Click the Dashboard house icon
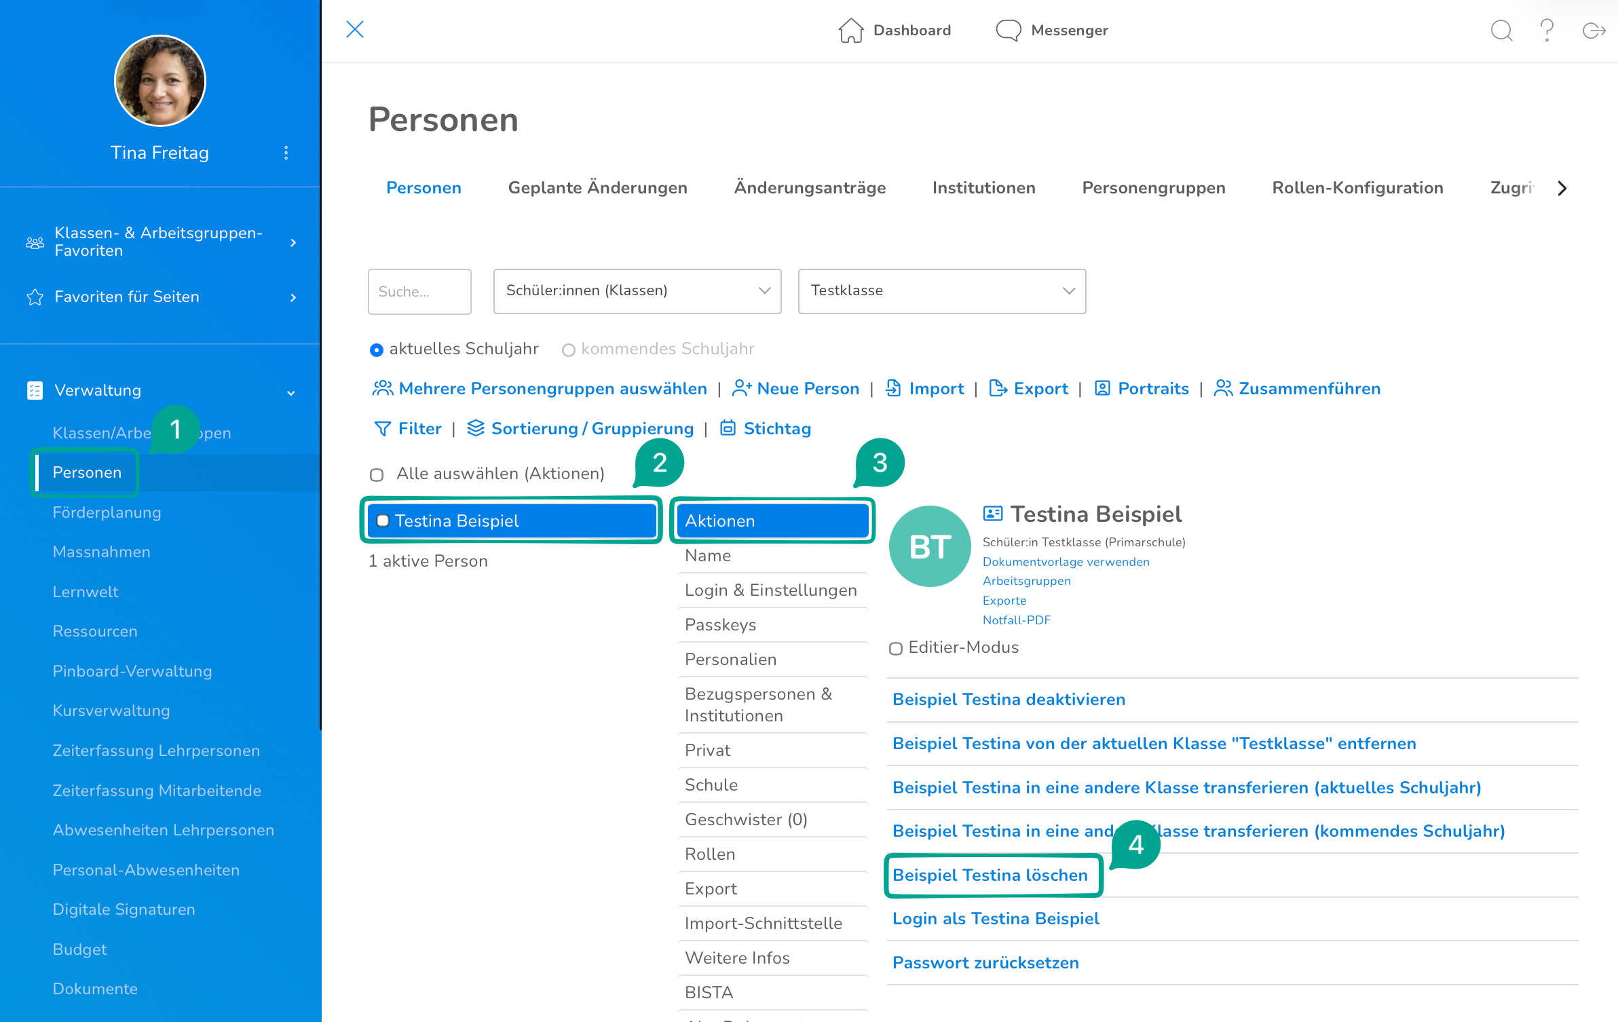The height and width of the screenshot is (1022, 1618). tap(850, 31)
